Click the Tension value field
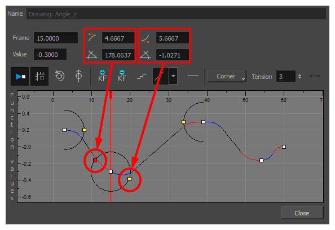Image resolution: width=335 pixels, height=230 pixels. pyautogui.click(x=285, y=77)
